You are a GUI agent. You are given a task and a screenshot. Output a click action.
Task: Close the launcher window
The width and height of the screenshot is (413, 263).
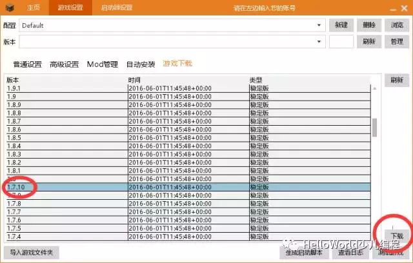[x=405, y=8]
